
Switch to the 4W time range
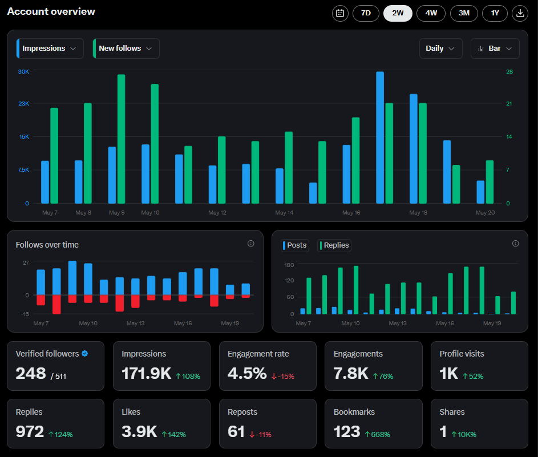click(431, 13)
